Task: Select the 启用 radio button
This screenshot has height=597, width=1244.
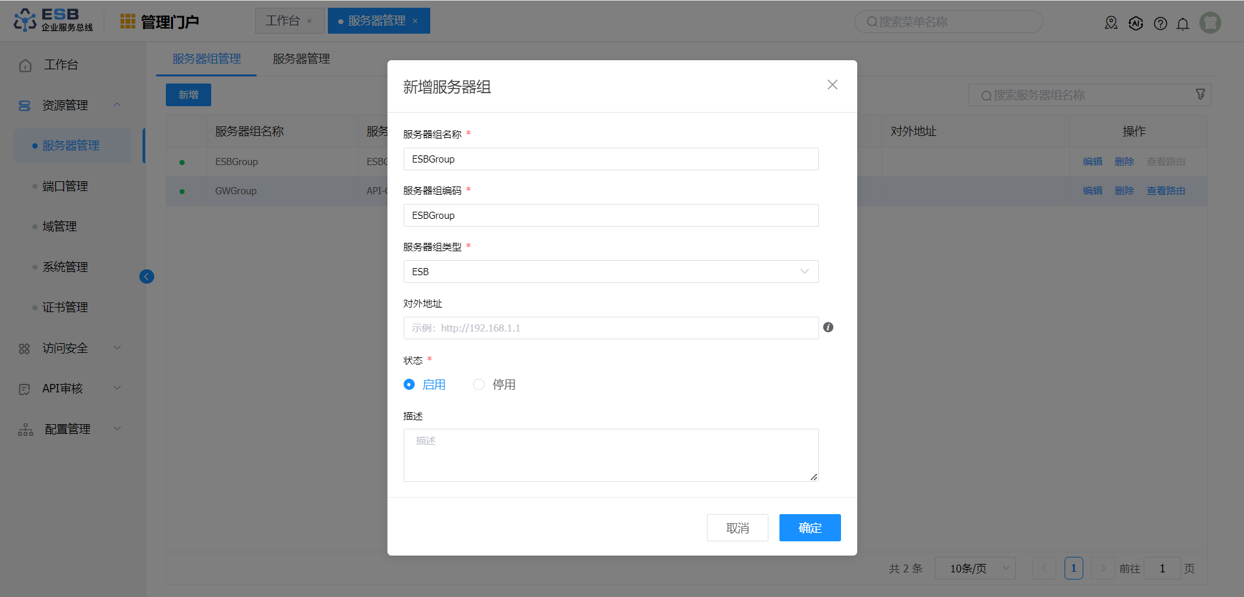Action: click(x=409, y=385)
